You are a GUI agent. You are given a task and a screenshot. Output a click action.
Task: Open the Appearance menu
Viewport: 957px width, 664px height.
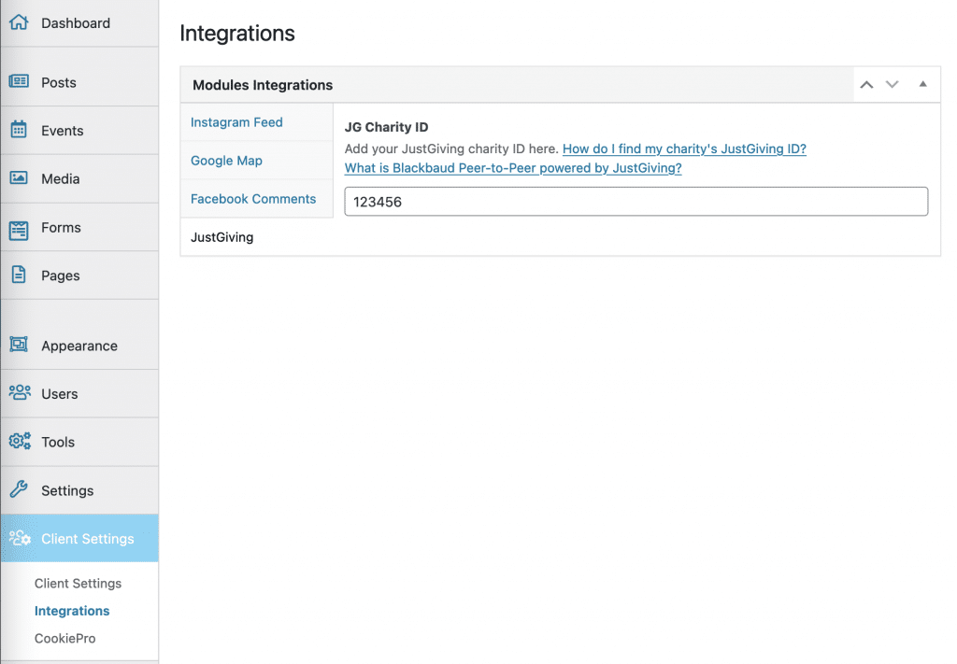point(79,346)
